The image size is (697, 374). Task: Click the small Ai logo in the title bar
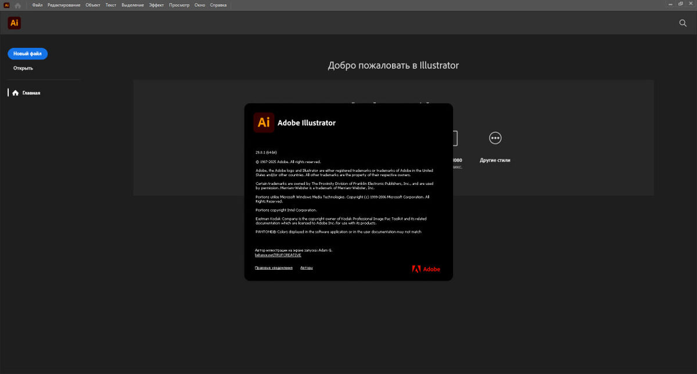click(6, 5)
